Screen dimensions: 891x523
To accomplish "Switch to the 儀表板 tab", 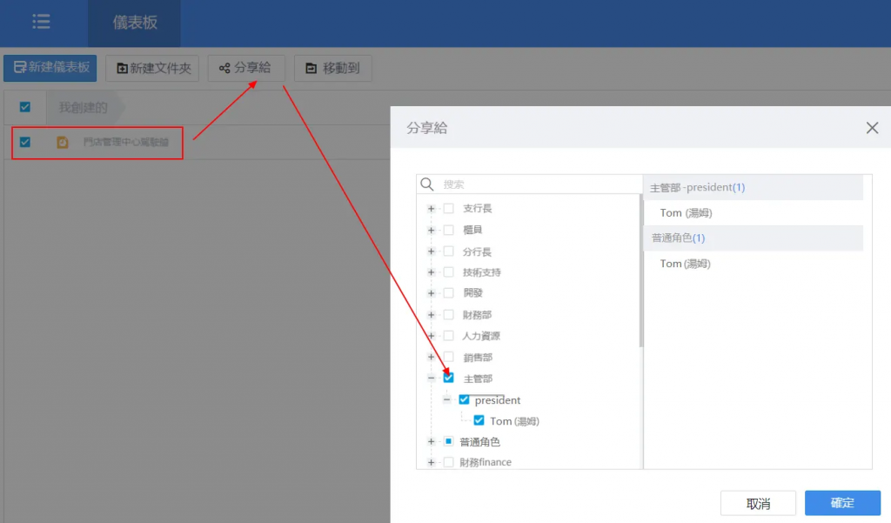I will point(135,23).
